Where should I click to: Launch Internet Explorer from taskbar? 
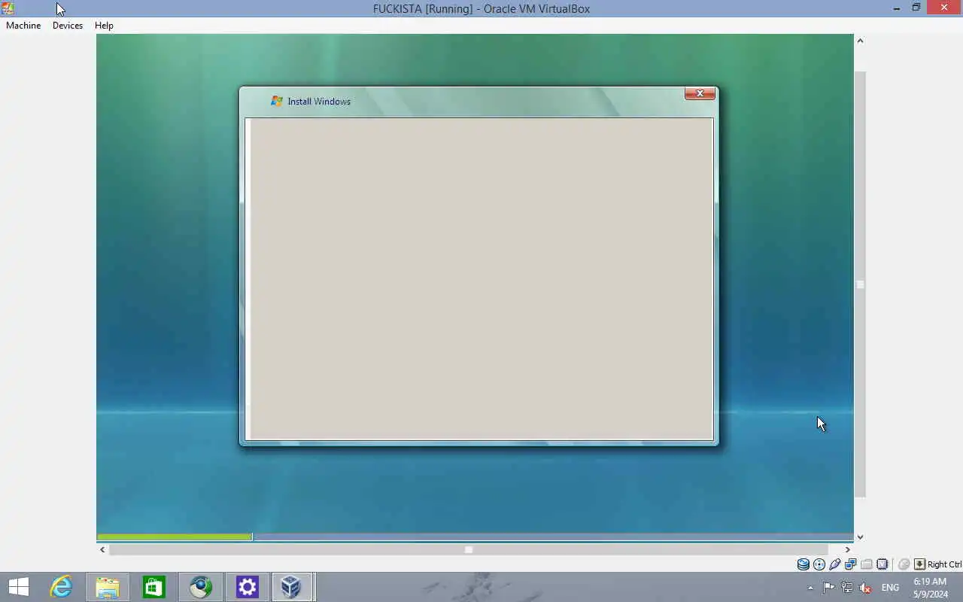tap(60, 587)
